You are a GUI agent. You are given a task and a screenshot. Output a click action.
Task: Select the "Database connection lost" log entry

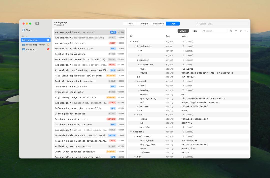point(71,119)
